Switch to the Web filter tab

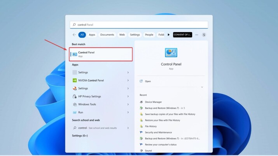coord(122,35)
